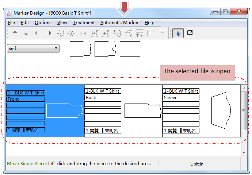Screen dimensions: 252x175
Task: Click the move piece down arrow icon
Action: pos(26,34)
